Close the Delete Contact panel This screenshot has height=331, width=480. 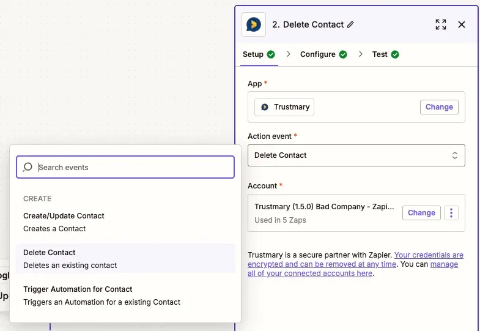[462, 24]
